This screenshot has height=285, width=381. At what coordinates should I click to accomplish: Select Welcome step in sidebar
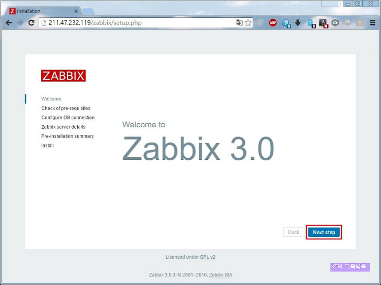tap(51, 99)
